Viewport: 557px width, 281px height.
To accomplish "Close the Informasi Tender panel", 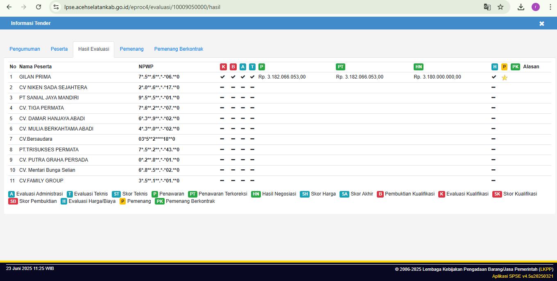I will [x=541, y=24].
